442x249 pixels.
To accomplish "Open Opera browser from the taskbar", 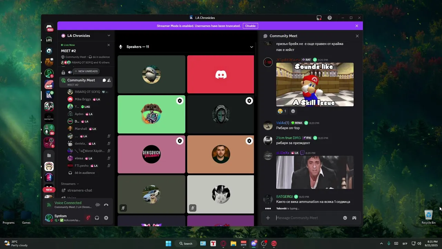I will point(223,243).
